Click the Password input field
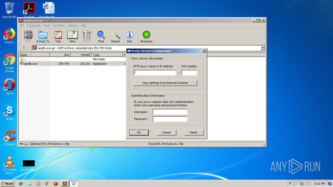Image resolution: width=333 pixels, height=187 pixels. [x=170, y=119]
